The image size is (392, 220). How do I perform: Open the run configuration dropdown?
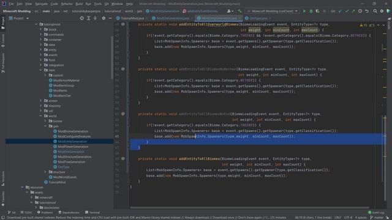[272, 11]
